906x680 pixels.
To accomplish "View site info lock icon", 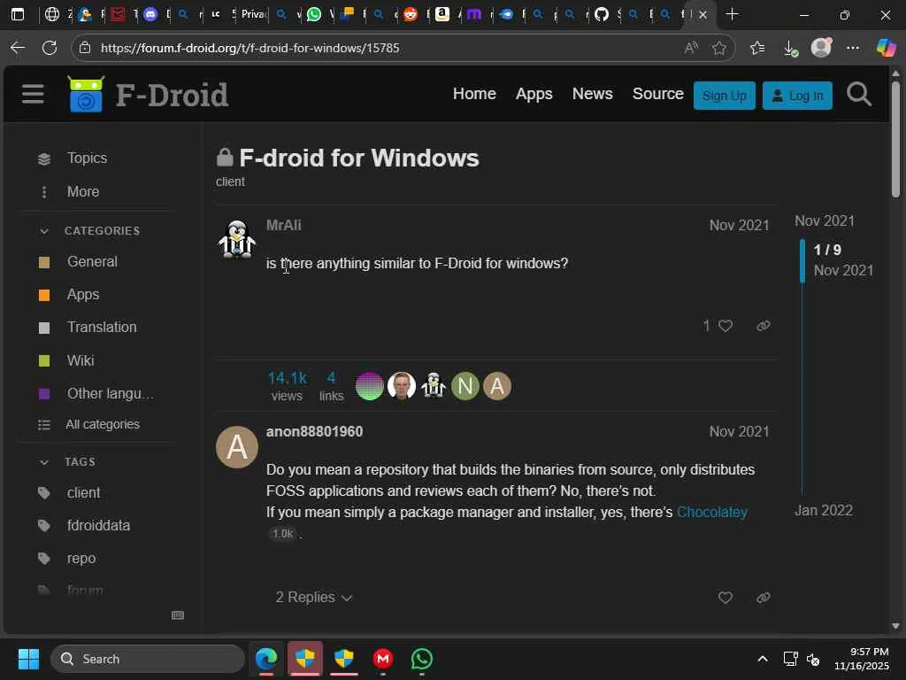I will tap(85, 48).
